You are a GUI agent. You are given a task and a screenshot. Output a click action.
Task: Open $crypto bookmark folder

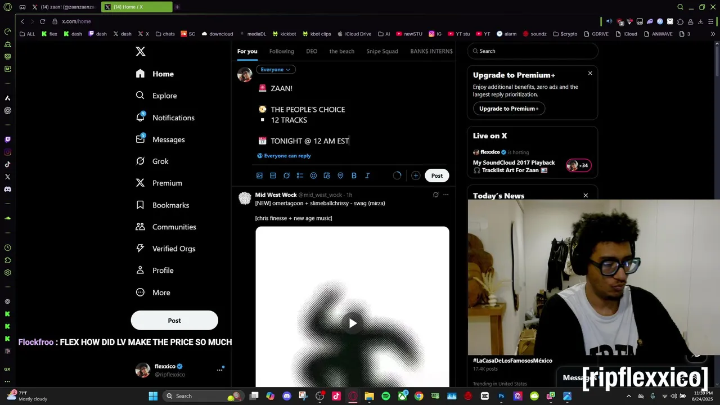pos(565,34)
